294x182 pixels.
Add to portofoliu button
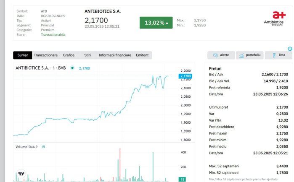click(250, 55)
